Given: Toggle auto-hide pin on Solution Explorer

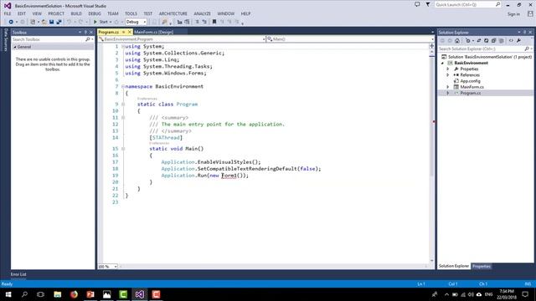Looking at the screenshot, I should click(x=525, y=32).
